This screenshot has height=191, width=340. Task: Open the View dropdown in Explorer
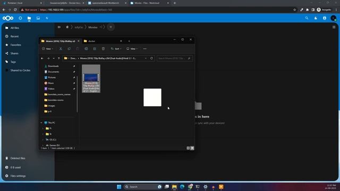[132, 49]
